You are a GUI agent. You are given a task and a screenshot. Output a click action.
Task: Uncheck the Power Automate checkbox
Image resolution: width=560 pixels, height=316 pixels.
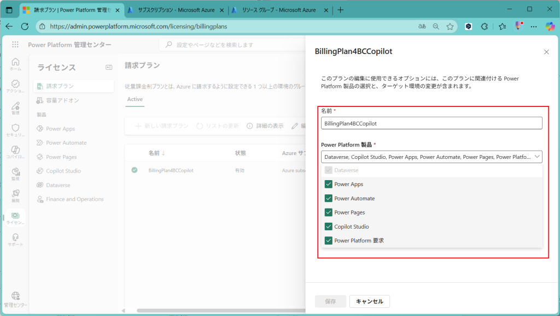click(x=329, y=199)
